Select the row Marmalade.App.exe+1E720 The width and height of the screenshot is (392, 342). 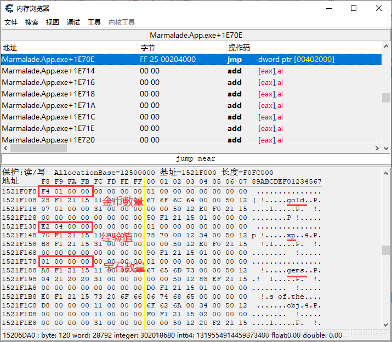coord(191,140)
